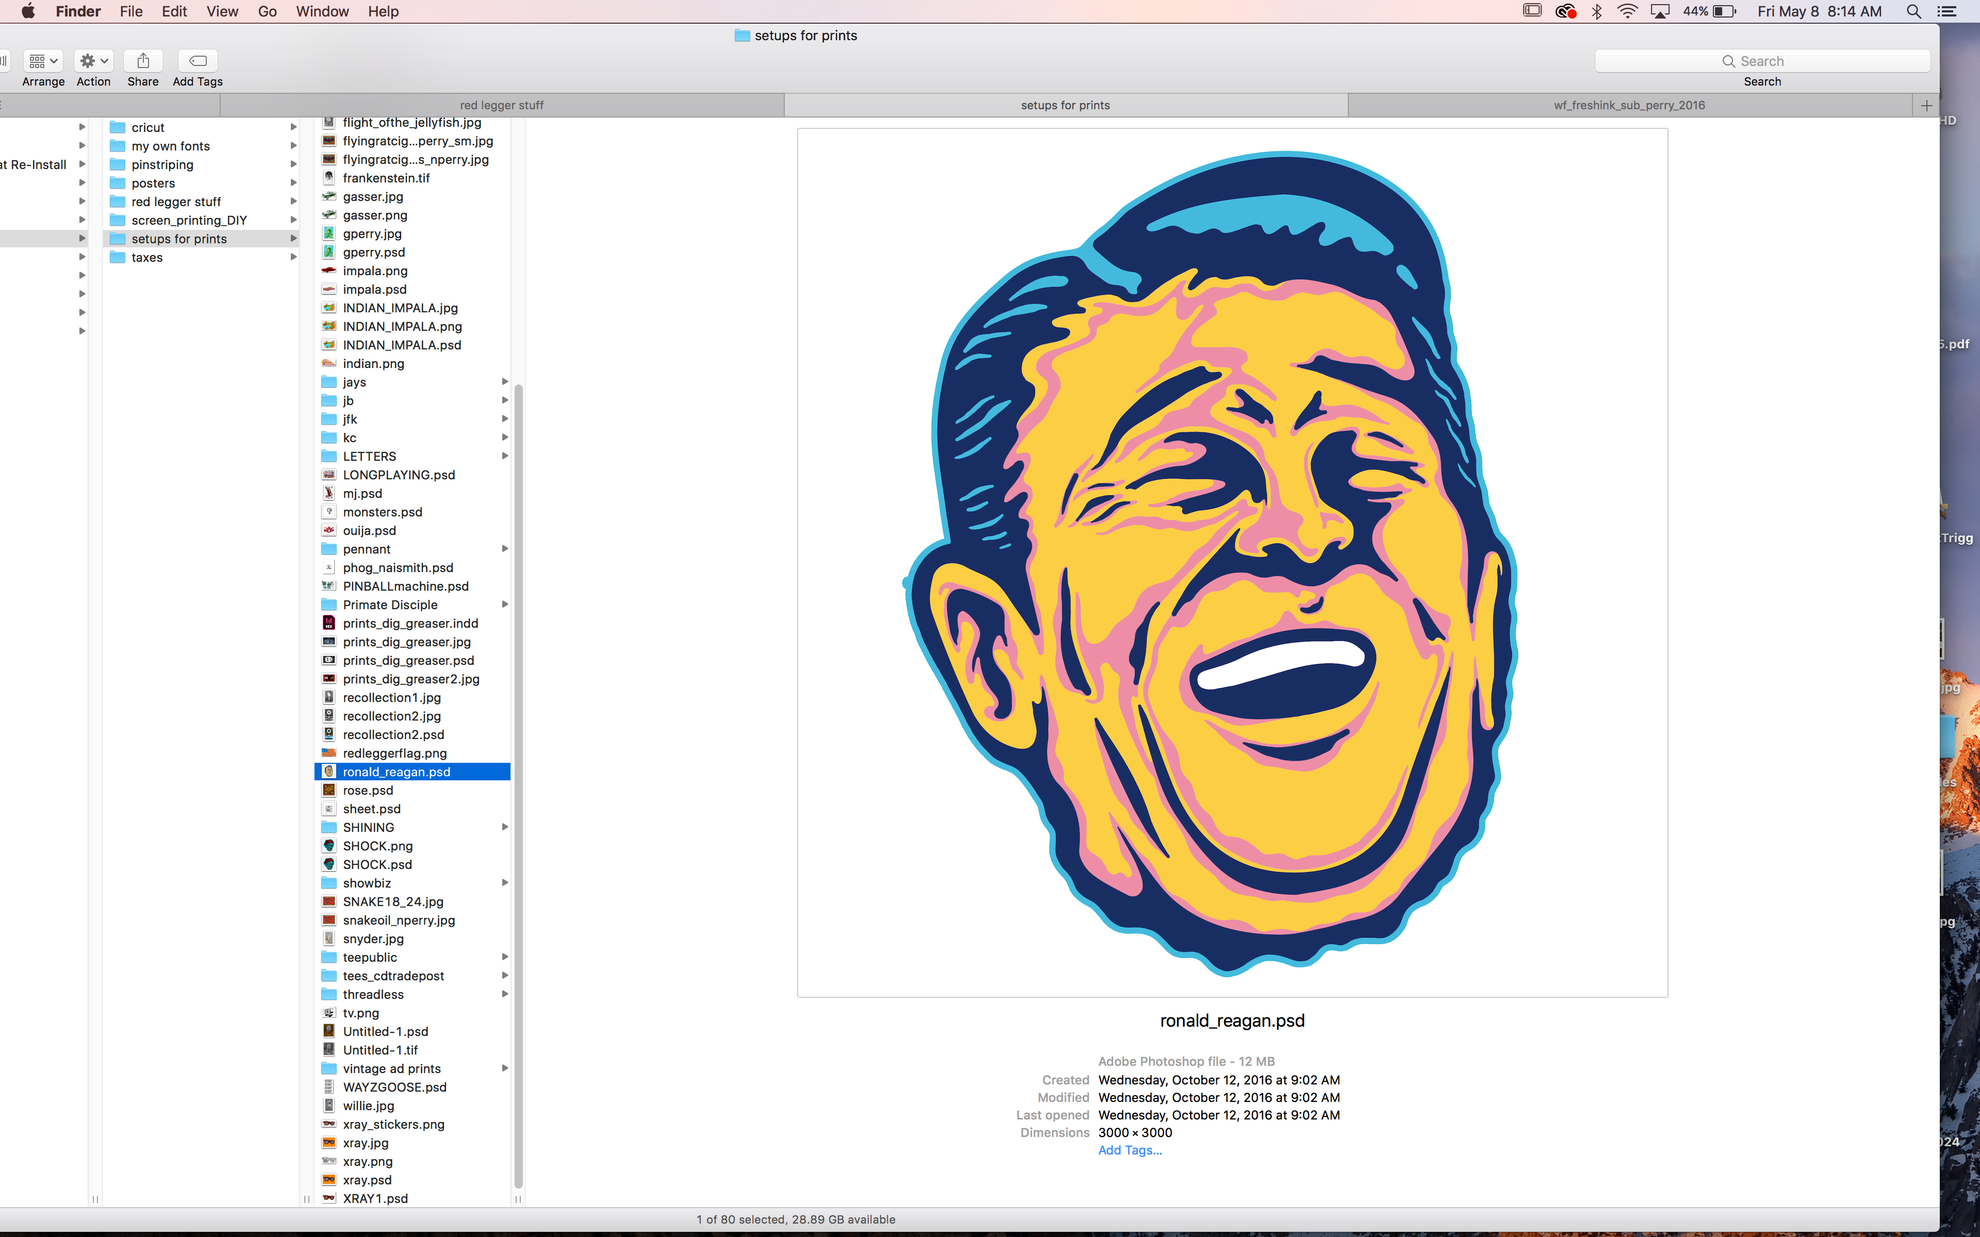Open Spotlight search in the menu bar
Viewport: 1980px width, 1237px height.
(1913, 11)
